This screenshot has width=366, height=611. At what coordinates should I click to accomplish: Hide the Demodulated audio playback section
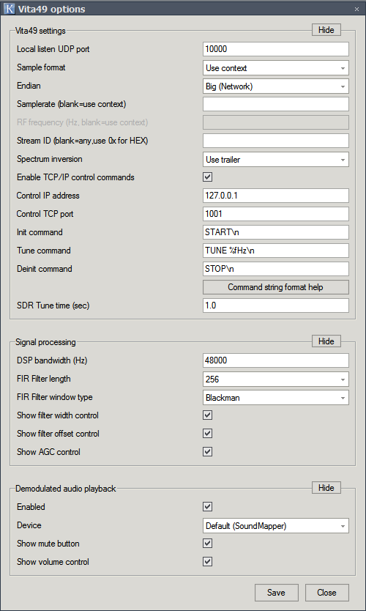(326, 487)
